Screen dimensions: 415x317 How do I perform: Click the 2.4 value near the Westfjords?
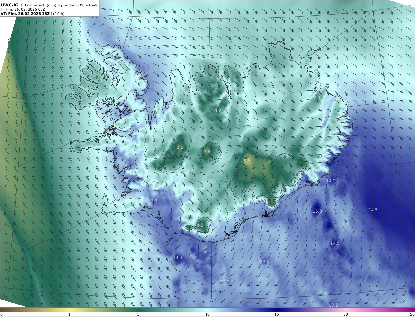click(x=144, y=73)
